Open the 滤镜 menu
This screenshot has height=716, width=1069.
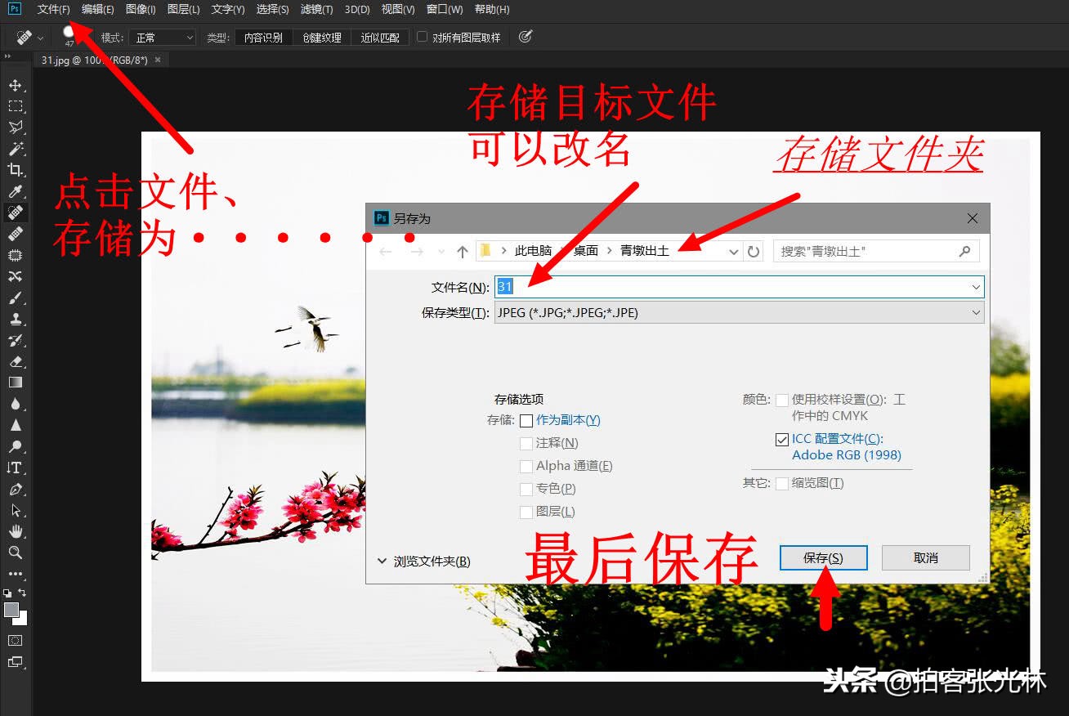coord(316,9)
